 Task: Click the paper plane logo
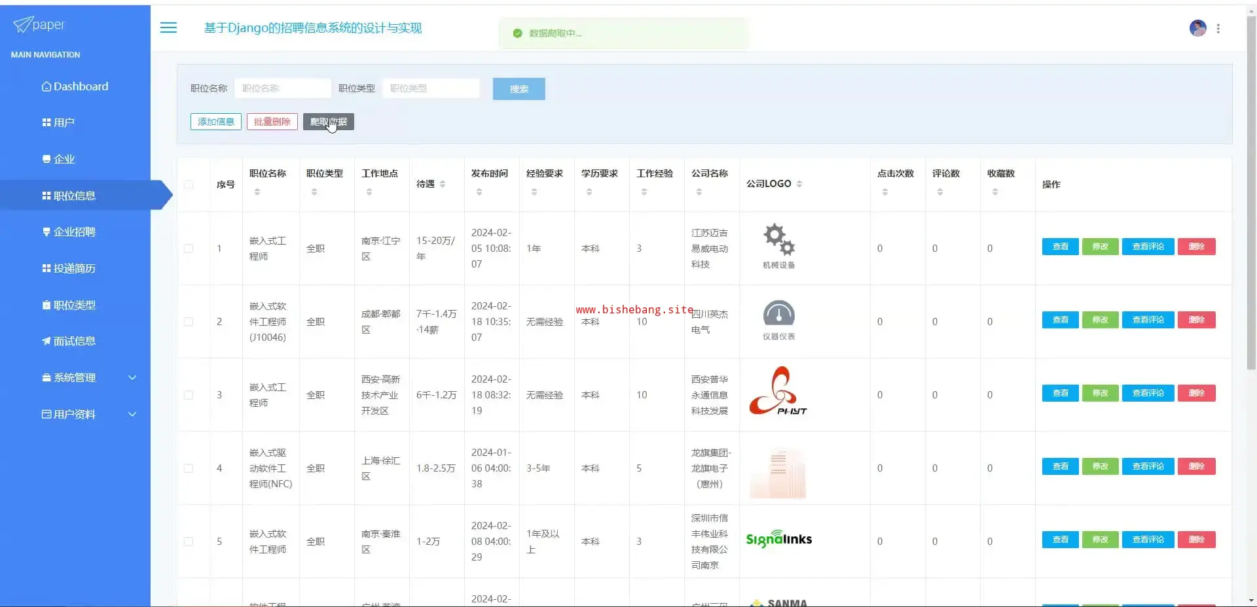click(x=23, y=25)
